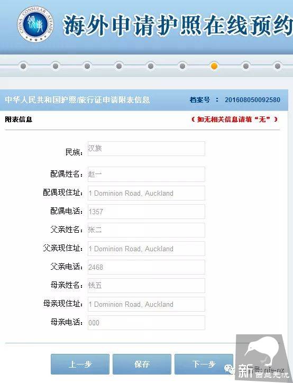The image size is (293, 383).
Task: Click the first progress step dot
Action: [x=23, y=66]
